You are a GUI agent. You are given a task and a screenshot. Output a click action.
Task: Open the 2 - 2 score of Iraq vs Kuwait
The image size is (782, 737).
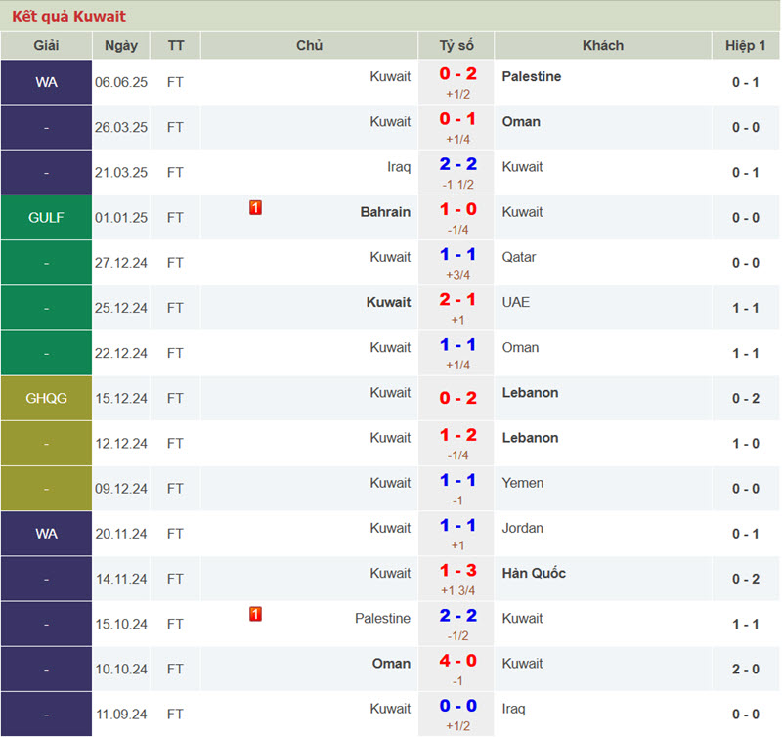pos(457,164)
